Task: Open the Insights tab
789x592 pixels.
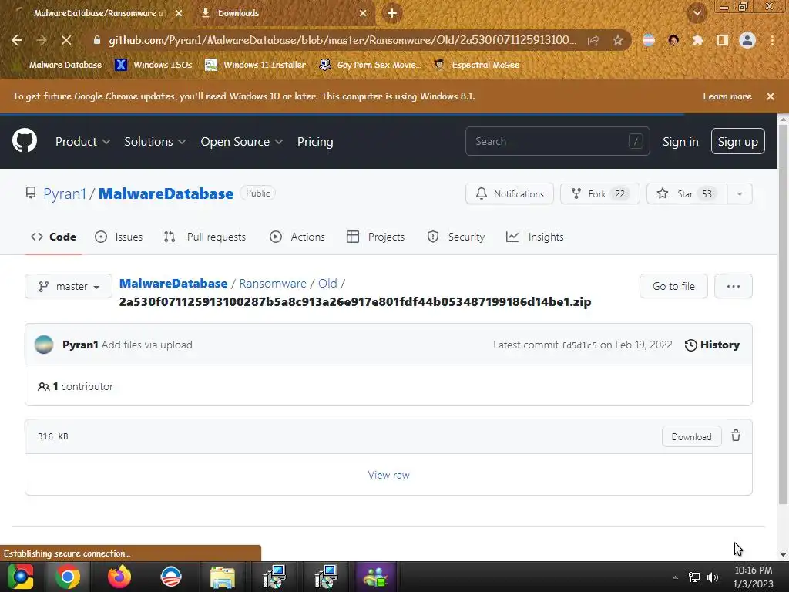Action: coord(535,237)
